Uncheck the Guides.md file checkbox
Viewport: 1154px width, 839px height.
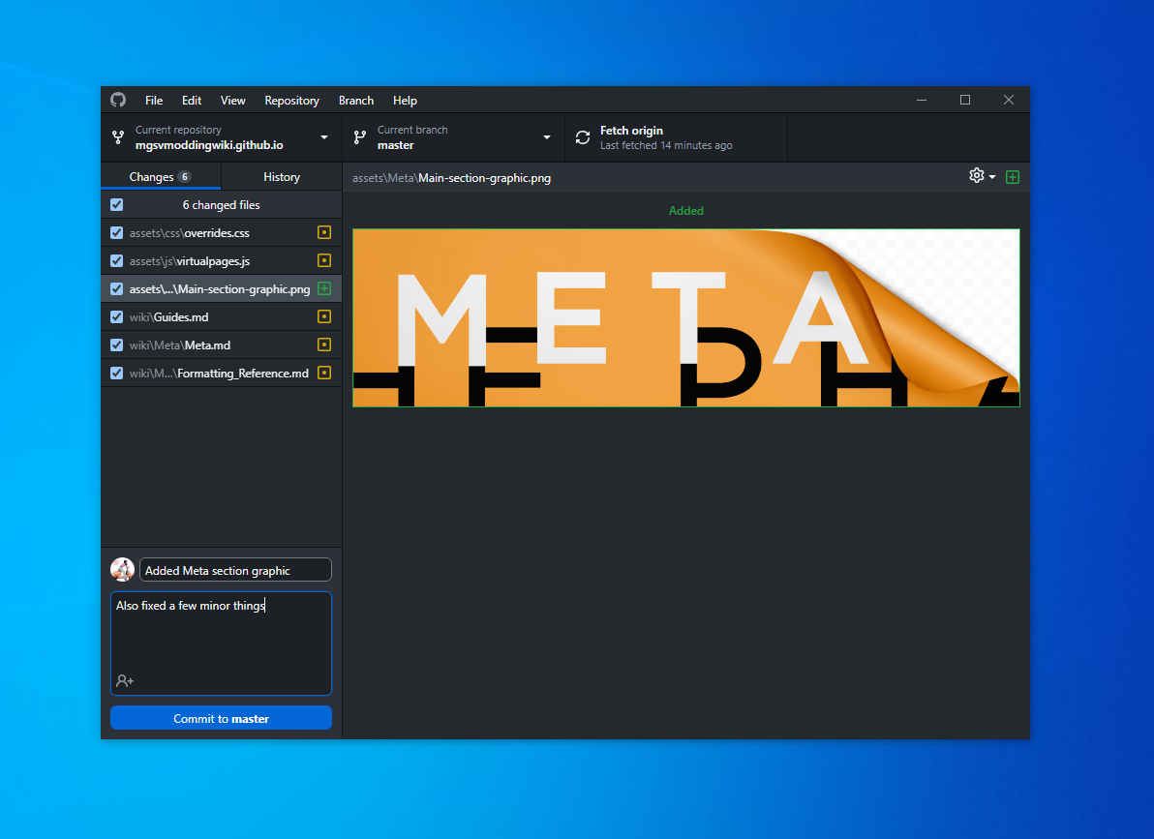[x=116, y=316]
